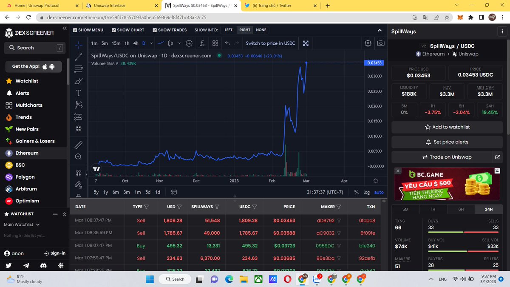This screenshot has height=287, width=510.
Task: Select the Crosshair tool in the chart toolbar
Action: (78, 44)
